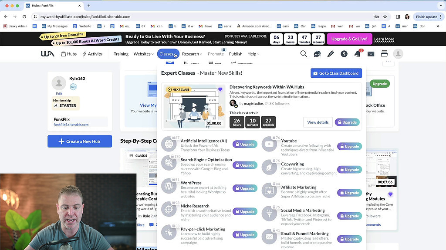Screen dimensions: 446x250
Task: Click the Wealthy Affiliate WA logo
Action: tap(47, 54)
